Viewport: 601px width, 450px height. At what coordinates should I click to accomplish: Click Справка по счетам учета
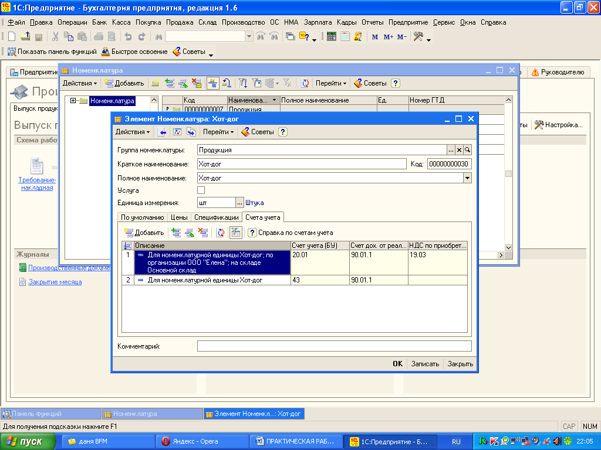pos(290,233)
